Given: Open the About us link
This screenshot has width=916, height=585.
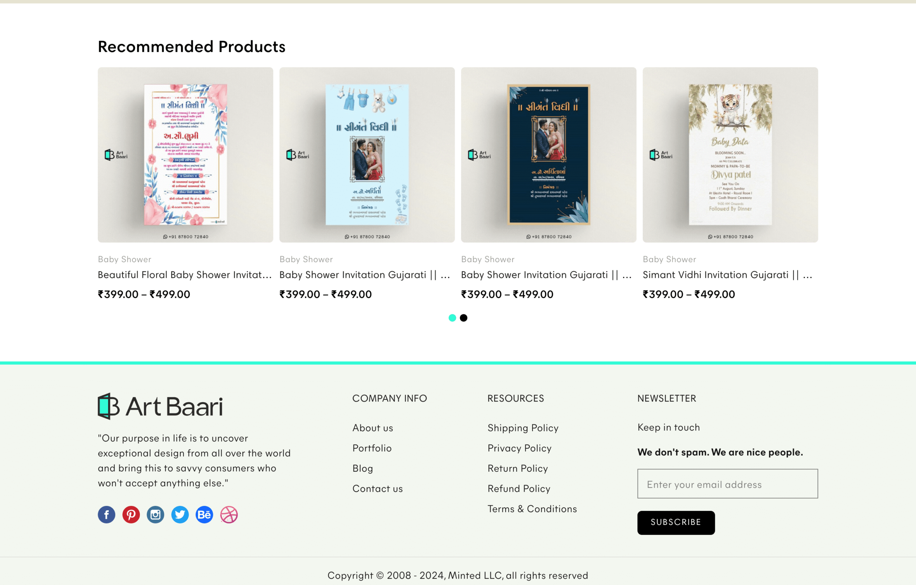Looking at the screenshot, I should coord(373,428).
